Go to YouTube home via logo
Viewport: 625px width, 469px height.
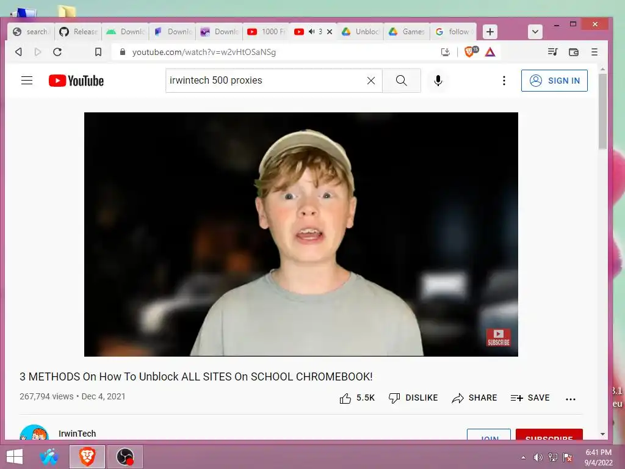[76, 81]
